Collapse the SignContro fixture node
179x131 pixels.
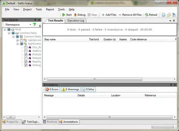[x=18, y=44]
